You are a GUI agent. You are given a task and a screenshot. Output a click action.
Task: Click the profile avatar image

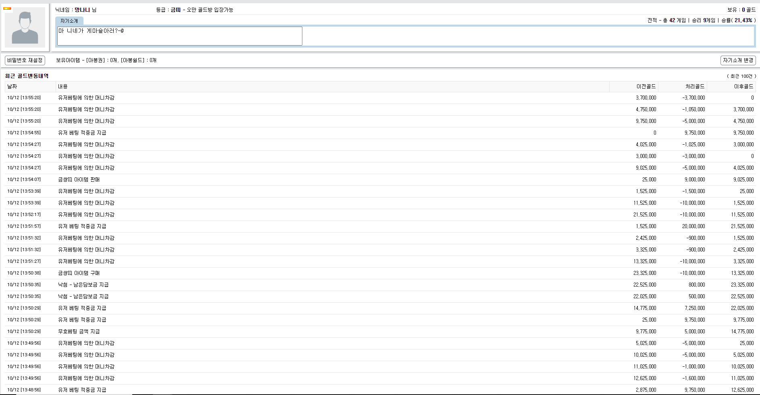pyautogui.click(x=25, y=27)
